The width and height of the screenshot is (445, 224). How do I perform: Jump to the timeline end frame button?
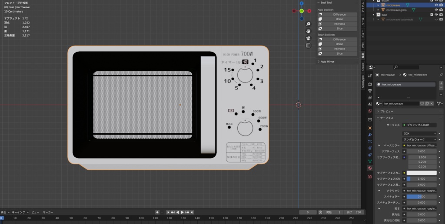tap(192, 212)
